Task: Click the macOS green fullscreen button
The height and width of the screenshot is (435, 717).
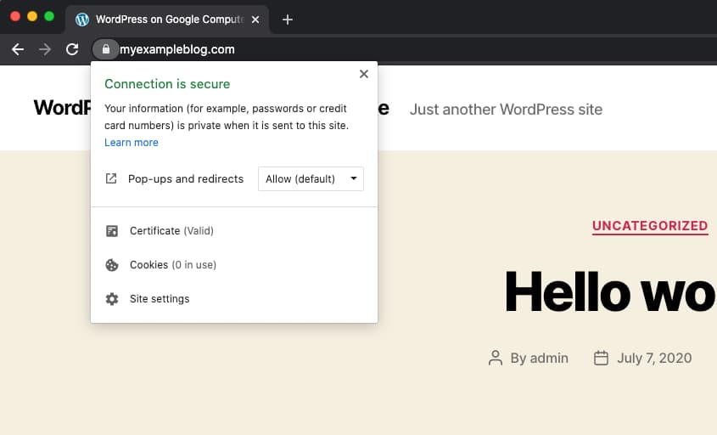Action: (x=49, y=16)
